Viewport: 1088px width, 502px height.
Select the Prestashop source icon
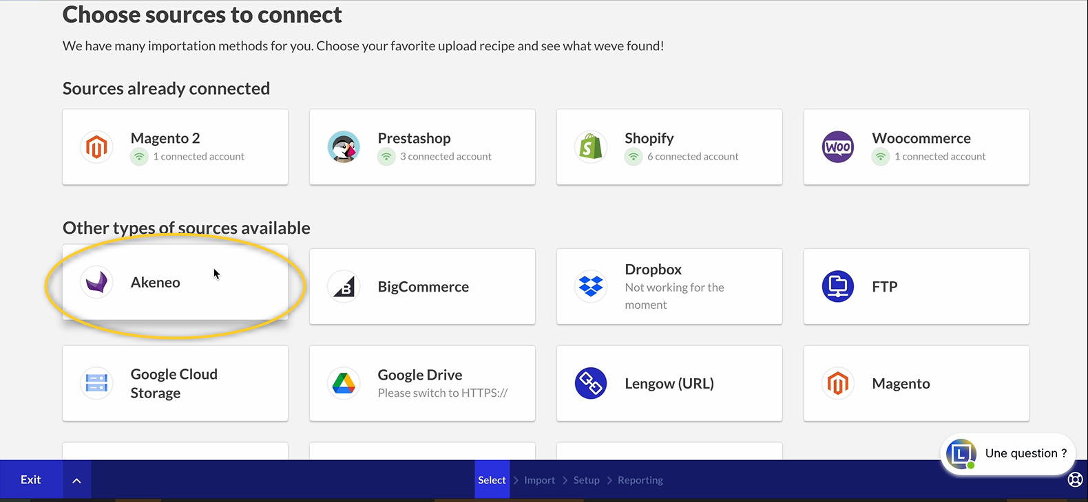click(x=344, y=146)
